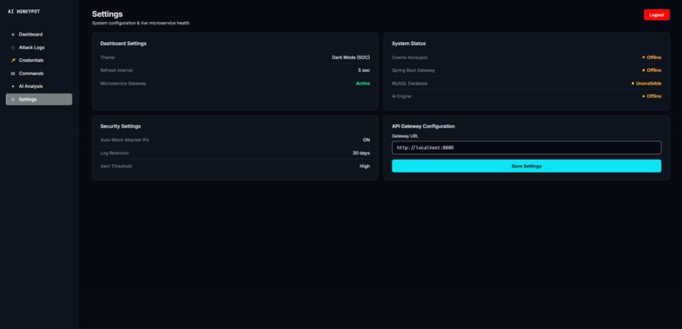Click the Microservice Gateway label
Screen dimensions: 682x329
[x=123, y=84]
